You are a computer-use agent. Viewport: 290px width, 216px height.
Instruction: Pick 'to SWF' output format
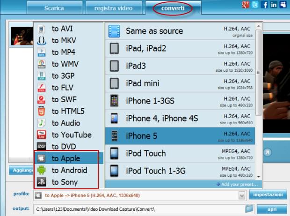69,99
